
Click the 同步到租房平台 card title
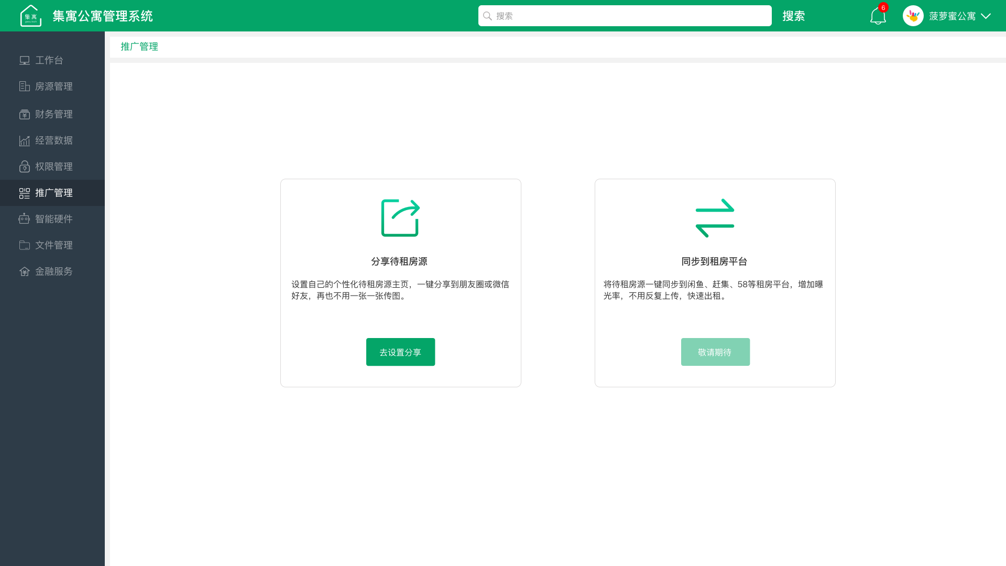[x=714, y=262]
